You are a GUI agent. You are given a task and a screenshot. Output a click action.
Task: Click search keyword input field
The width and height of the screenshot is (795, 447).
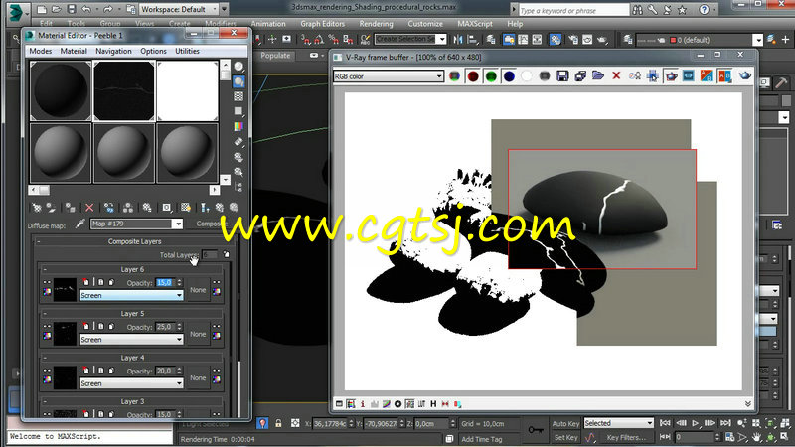pyautogui.click(x=573, y=10)
